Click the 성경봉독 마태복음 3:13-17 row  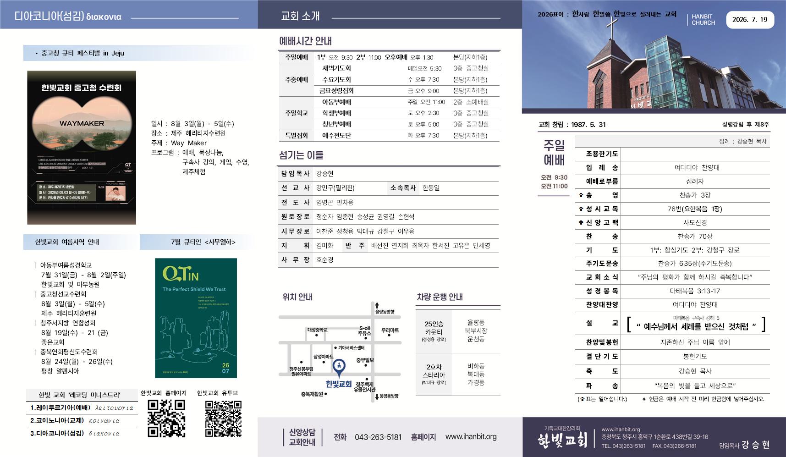click(x=672, y=291)
